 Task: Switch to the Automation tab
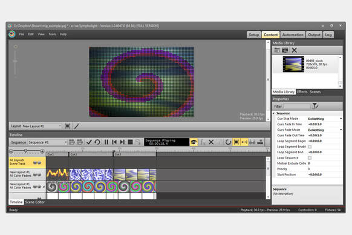(x=293, y=35)
